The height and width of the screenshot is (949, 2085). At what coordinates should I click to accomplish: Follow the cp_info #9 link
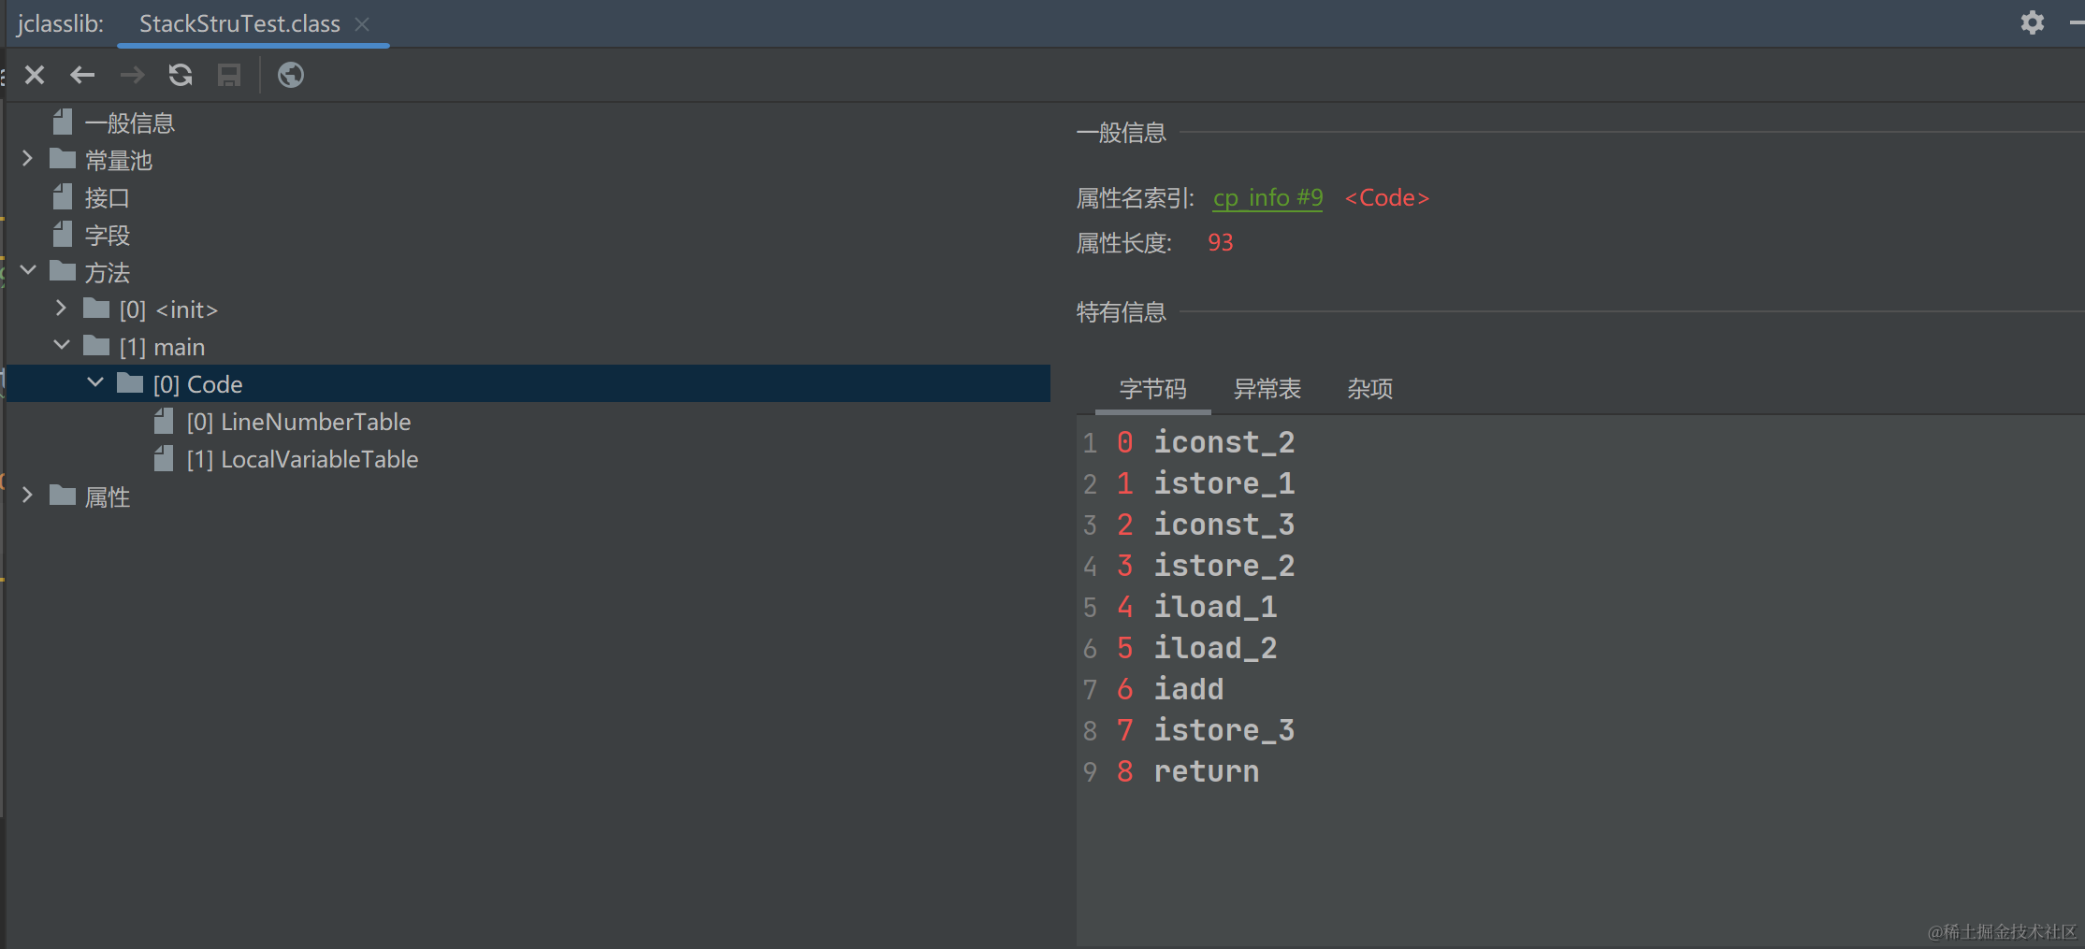point(1267,198)
